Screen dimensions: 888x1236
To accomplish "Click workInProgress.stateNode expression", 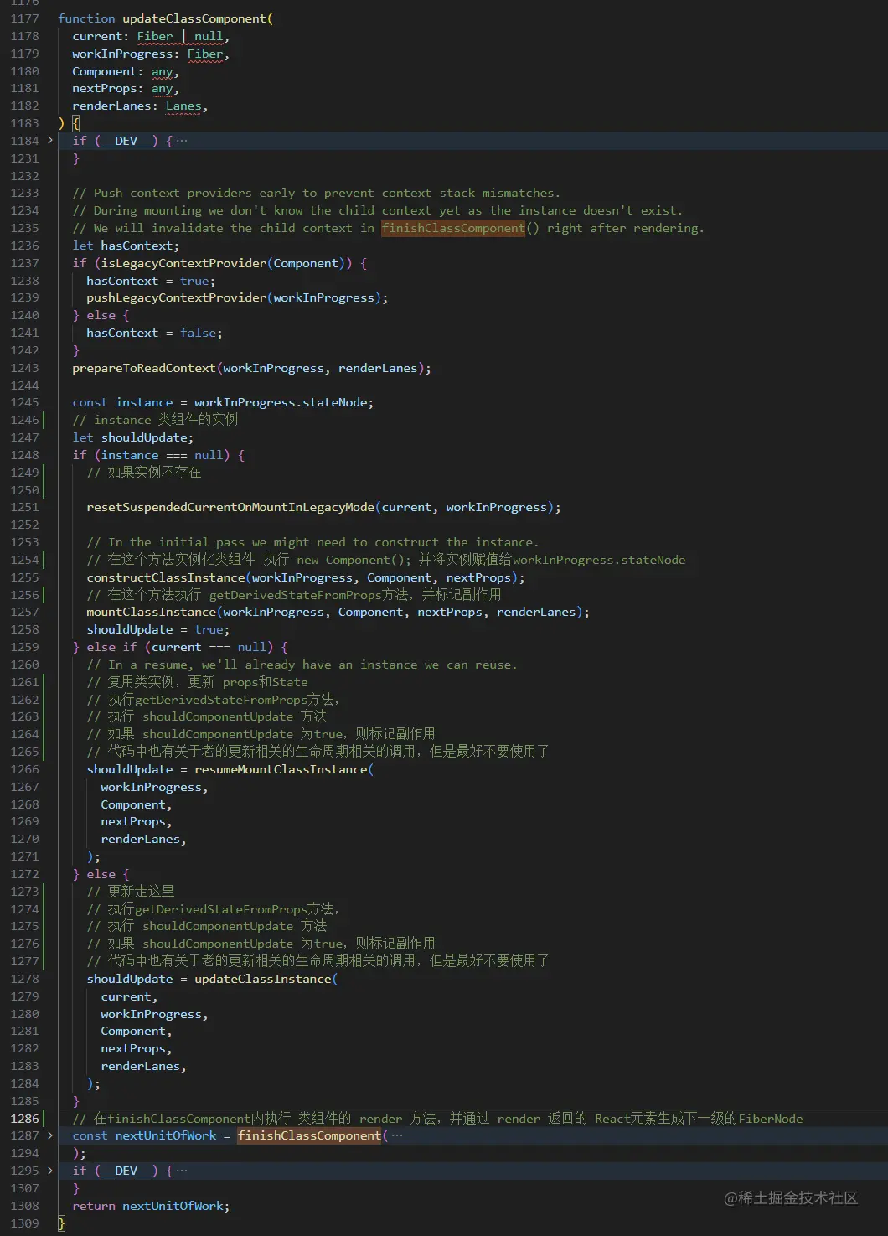I will (x=281, y=402).
